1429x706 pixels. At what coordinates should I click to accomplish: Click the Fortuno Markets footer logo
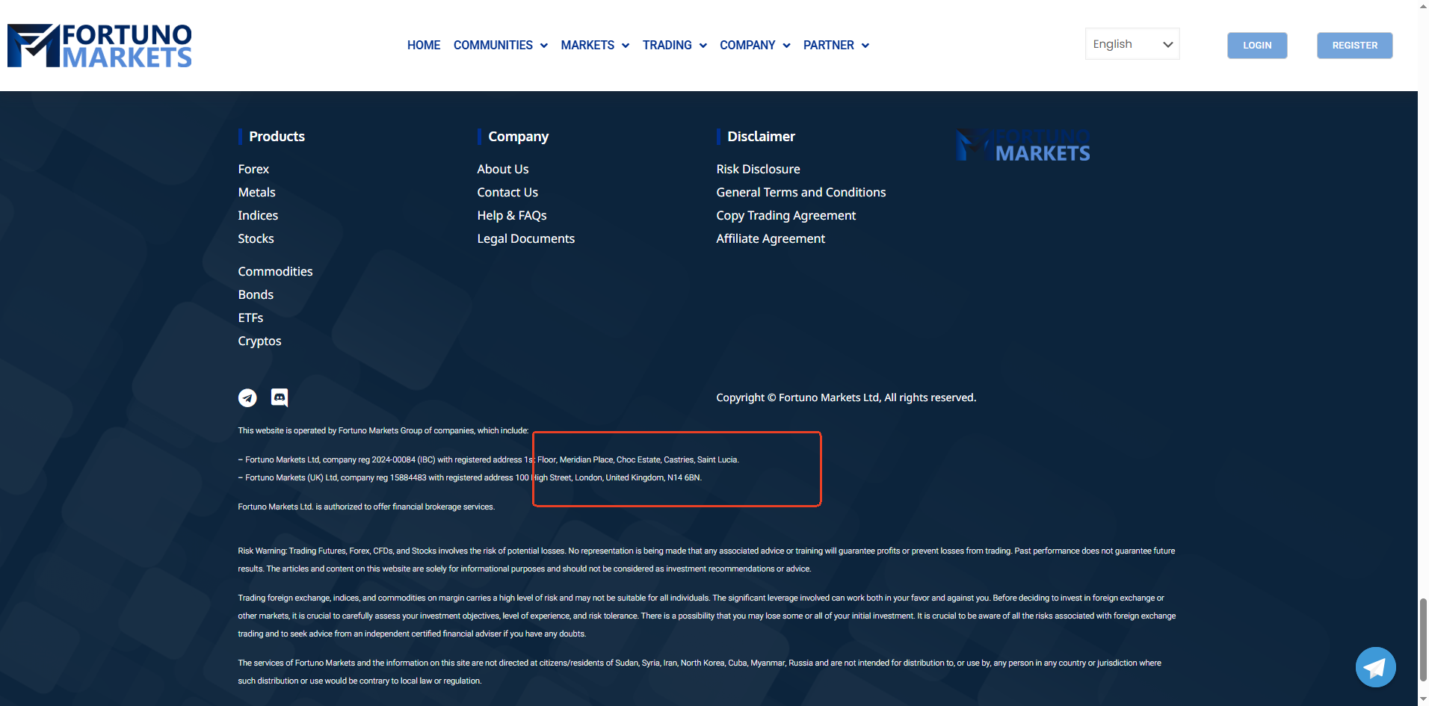(x=1023, y=146)
